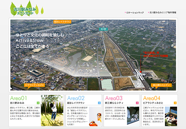Open the Area01 heading

pyautogui.click(x=18, y=98)
